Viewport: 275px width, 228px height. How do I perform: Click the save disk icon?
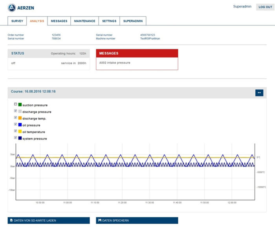coord(100,220)
